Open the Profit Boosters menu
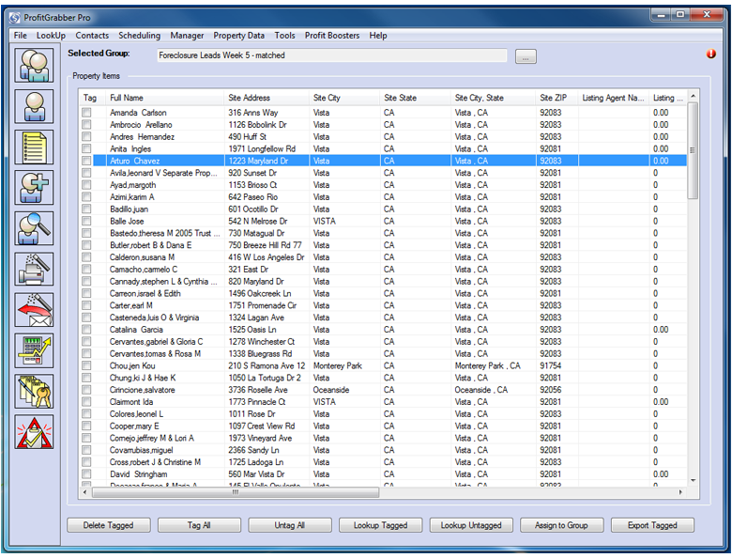This screenshot has height=558, width=732. tap(332, 36)
